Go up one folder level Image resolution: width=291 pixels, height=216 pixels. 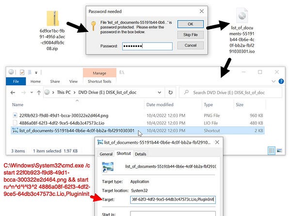[39, 93]
